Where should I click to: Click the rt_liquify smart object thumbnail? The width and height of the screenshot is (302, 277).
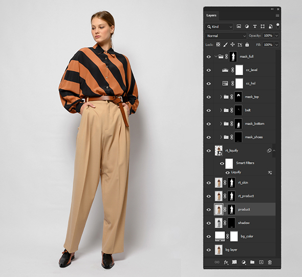pyautogui.click(x=219, y=151)
